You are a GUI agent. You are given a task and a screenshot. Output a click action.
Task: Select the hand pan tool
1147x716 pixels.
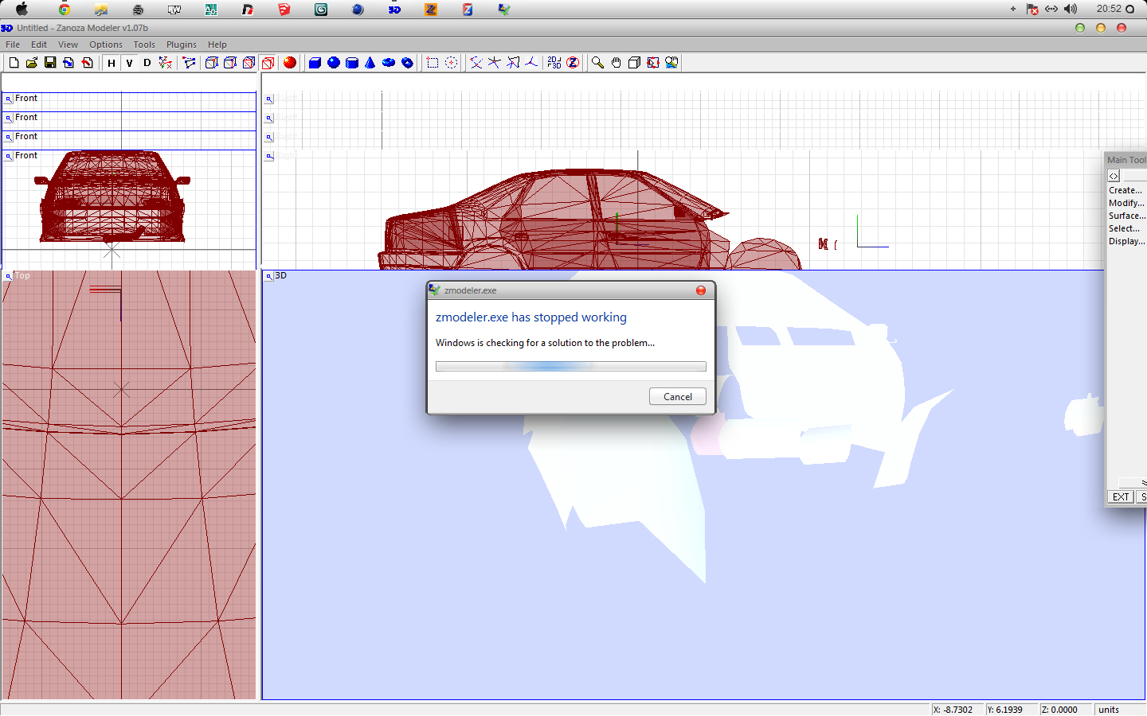click(x=616, y=63)
